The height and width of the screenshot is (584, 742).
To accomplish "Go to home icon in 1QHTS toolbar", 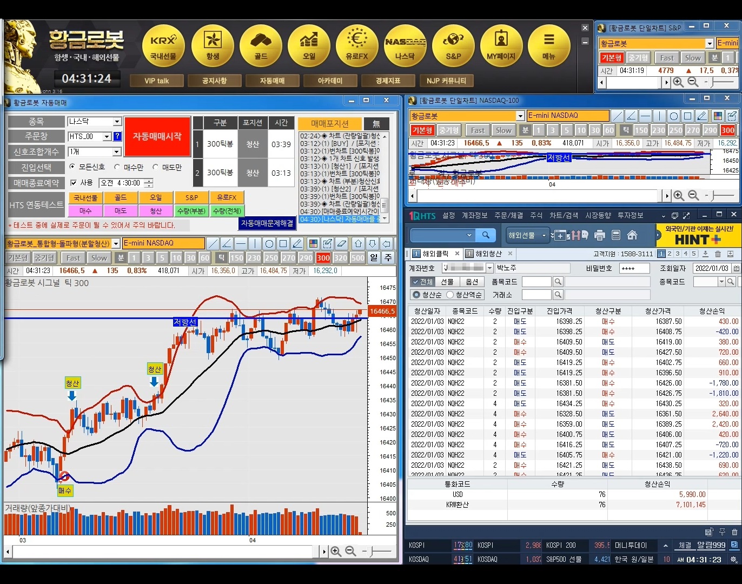I will coord(632,235).
